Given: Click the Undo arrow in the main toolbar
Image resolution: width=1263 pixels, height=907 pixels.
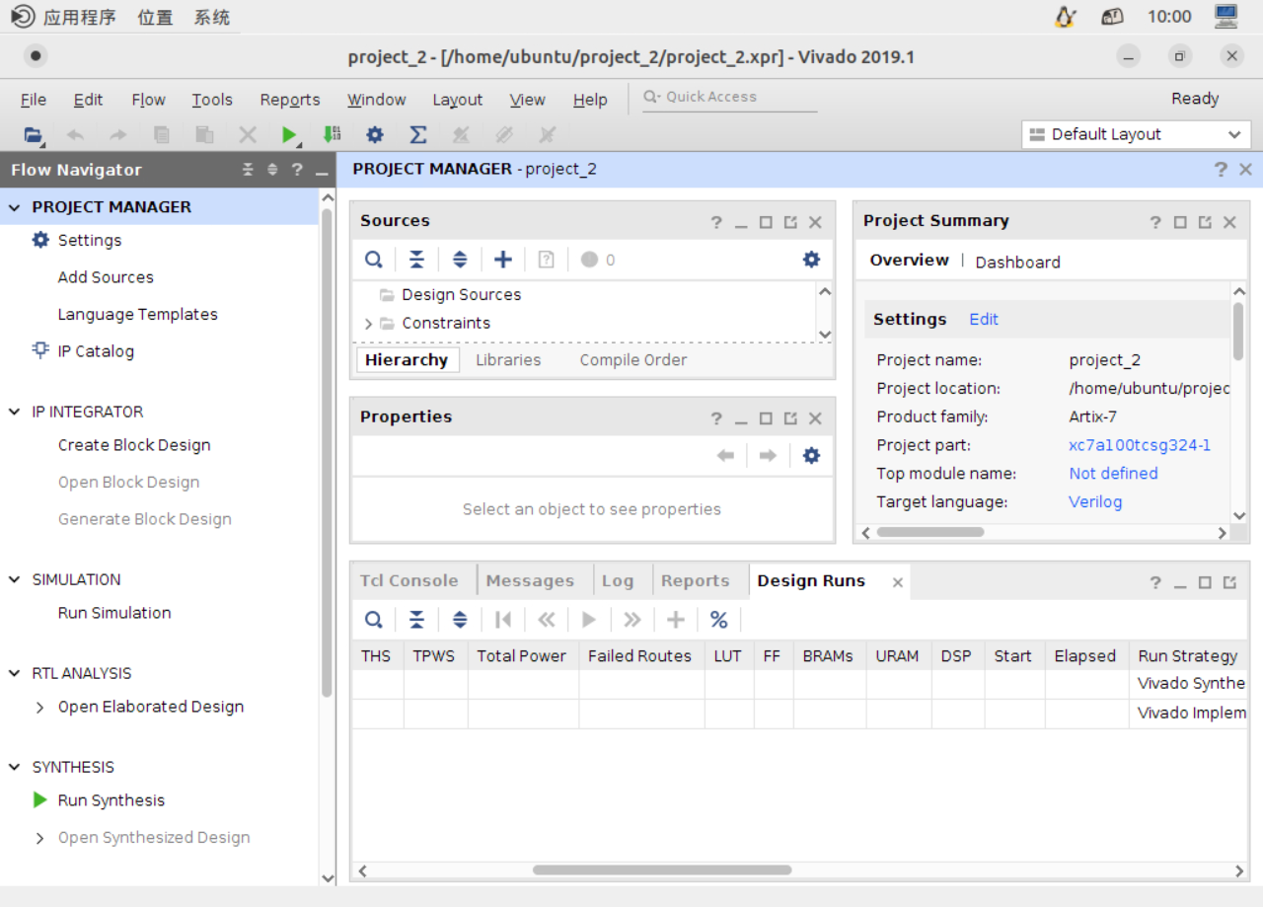Looking at the screenshot, I should (76, 134).
